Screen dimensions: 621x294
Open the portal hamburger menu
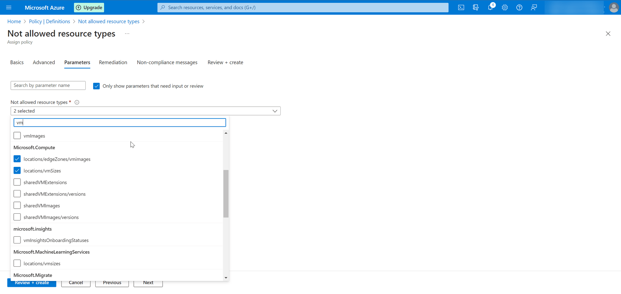pos(9,7)
